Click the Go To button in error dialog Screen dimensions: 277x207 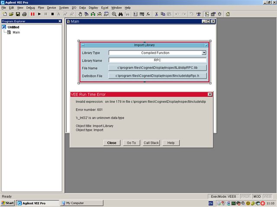coord(131,143)
